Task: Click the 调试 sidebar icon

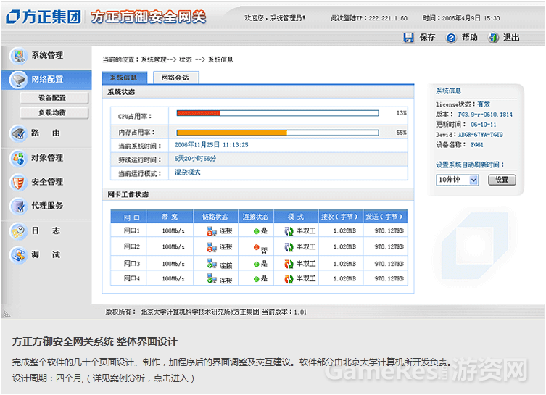Action: pos(18,254)
